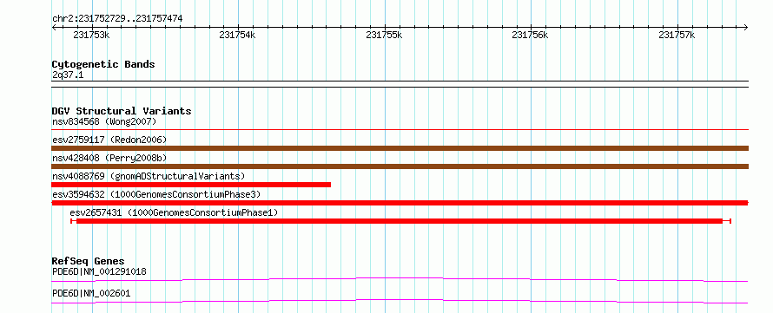The height and width of the screenshot is (313, 773).
Task: Click the left arrow on the ruler
Action: pos(54,27)
